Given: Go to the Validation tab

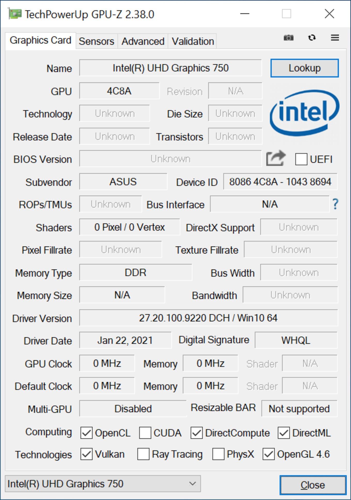Looking at the screenshot, I should 193,41.
